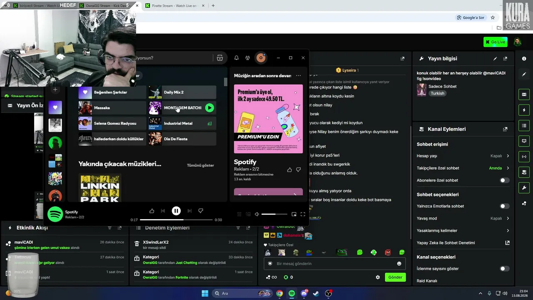
Task: Seek in the Spotify ad progress bar
Action: pos(176,220)
